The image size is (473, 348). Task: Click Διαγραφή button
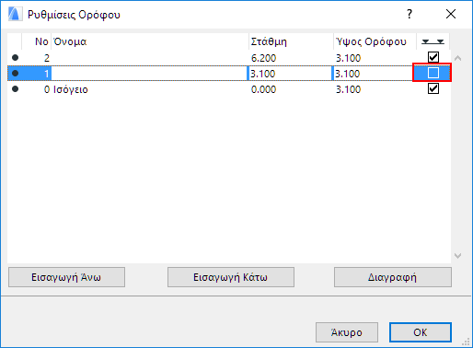coord(393,277)
